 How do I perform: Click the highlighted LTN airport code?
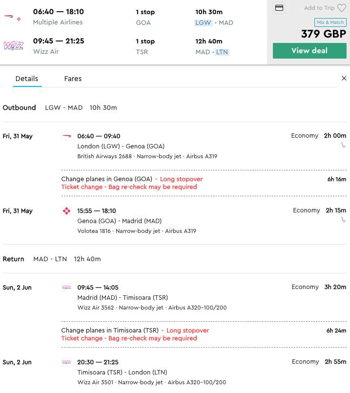(222, 52)
